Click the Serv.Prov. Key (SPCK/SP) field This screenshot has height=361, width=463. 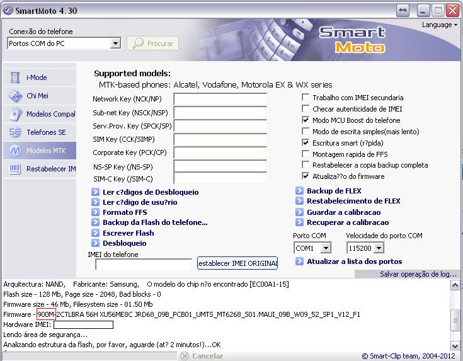click(220, 126)
